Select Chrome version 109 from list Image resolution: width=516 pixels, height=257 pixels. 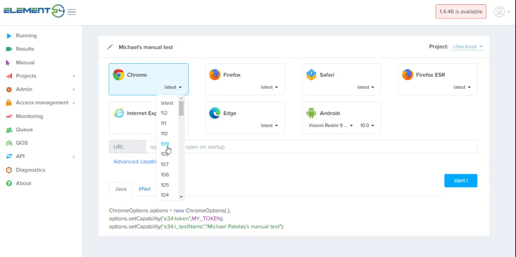(165, 144)
